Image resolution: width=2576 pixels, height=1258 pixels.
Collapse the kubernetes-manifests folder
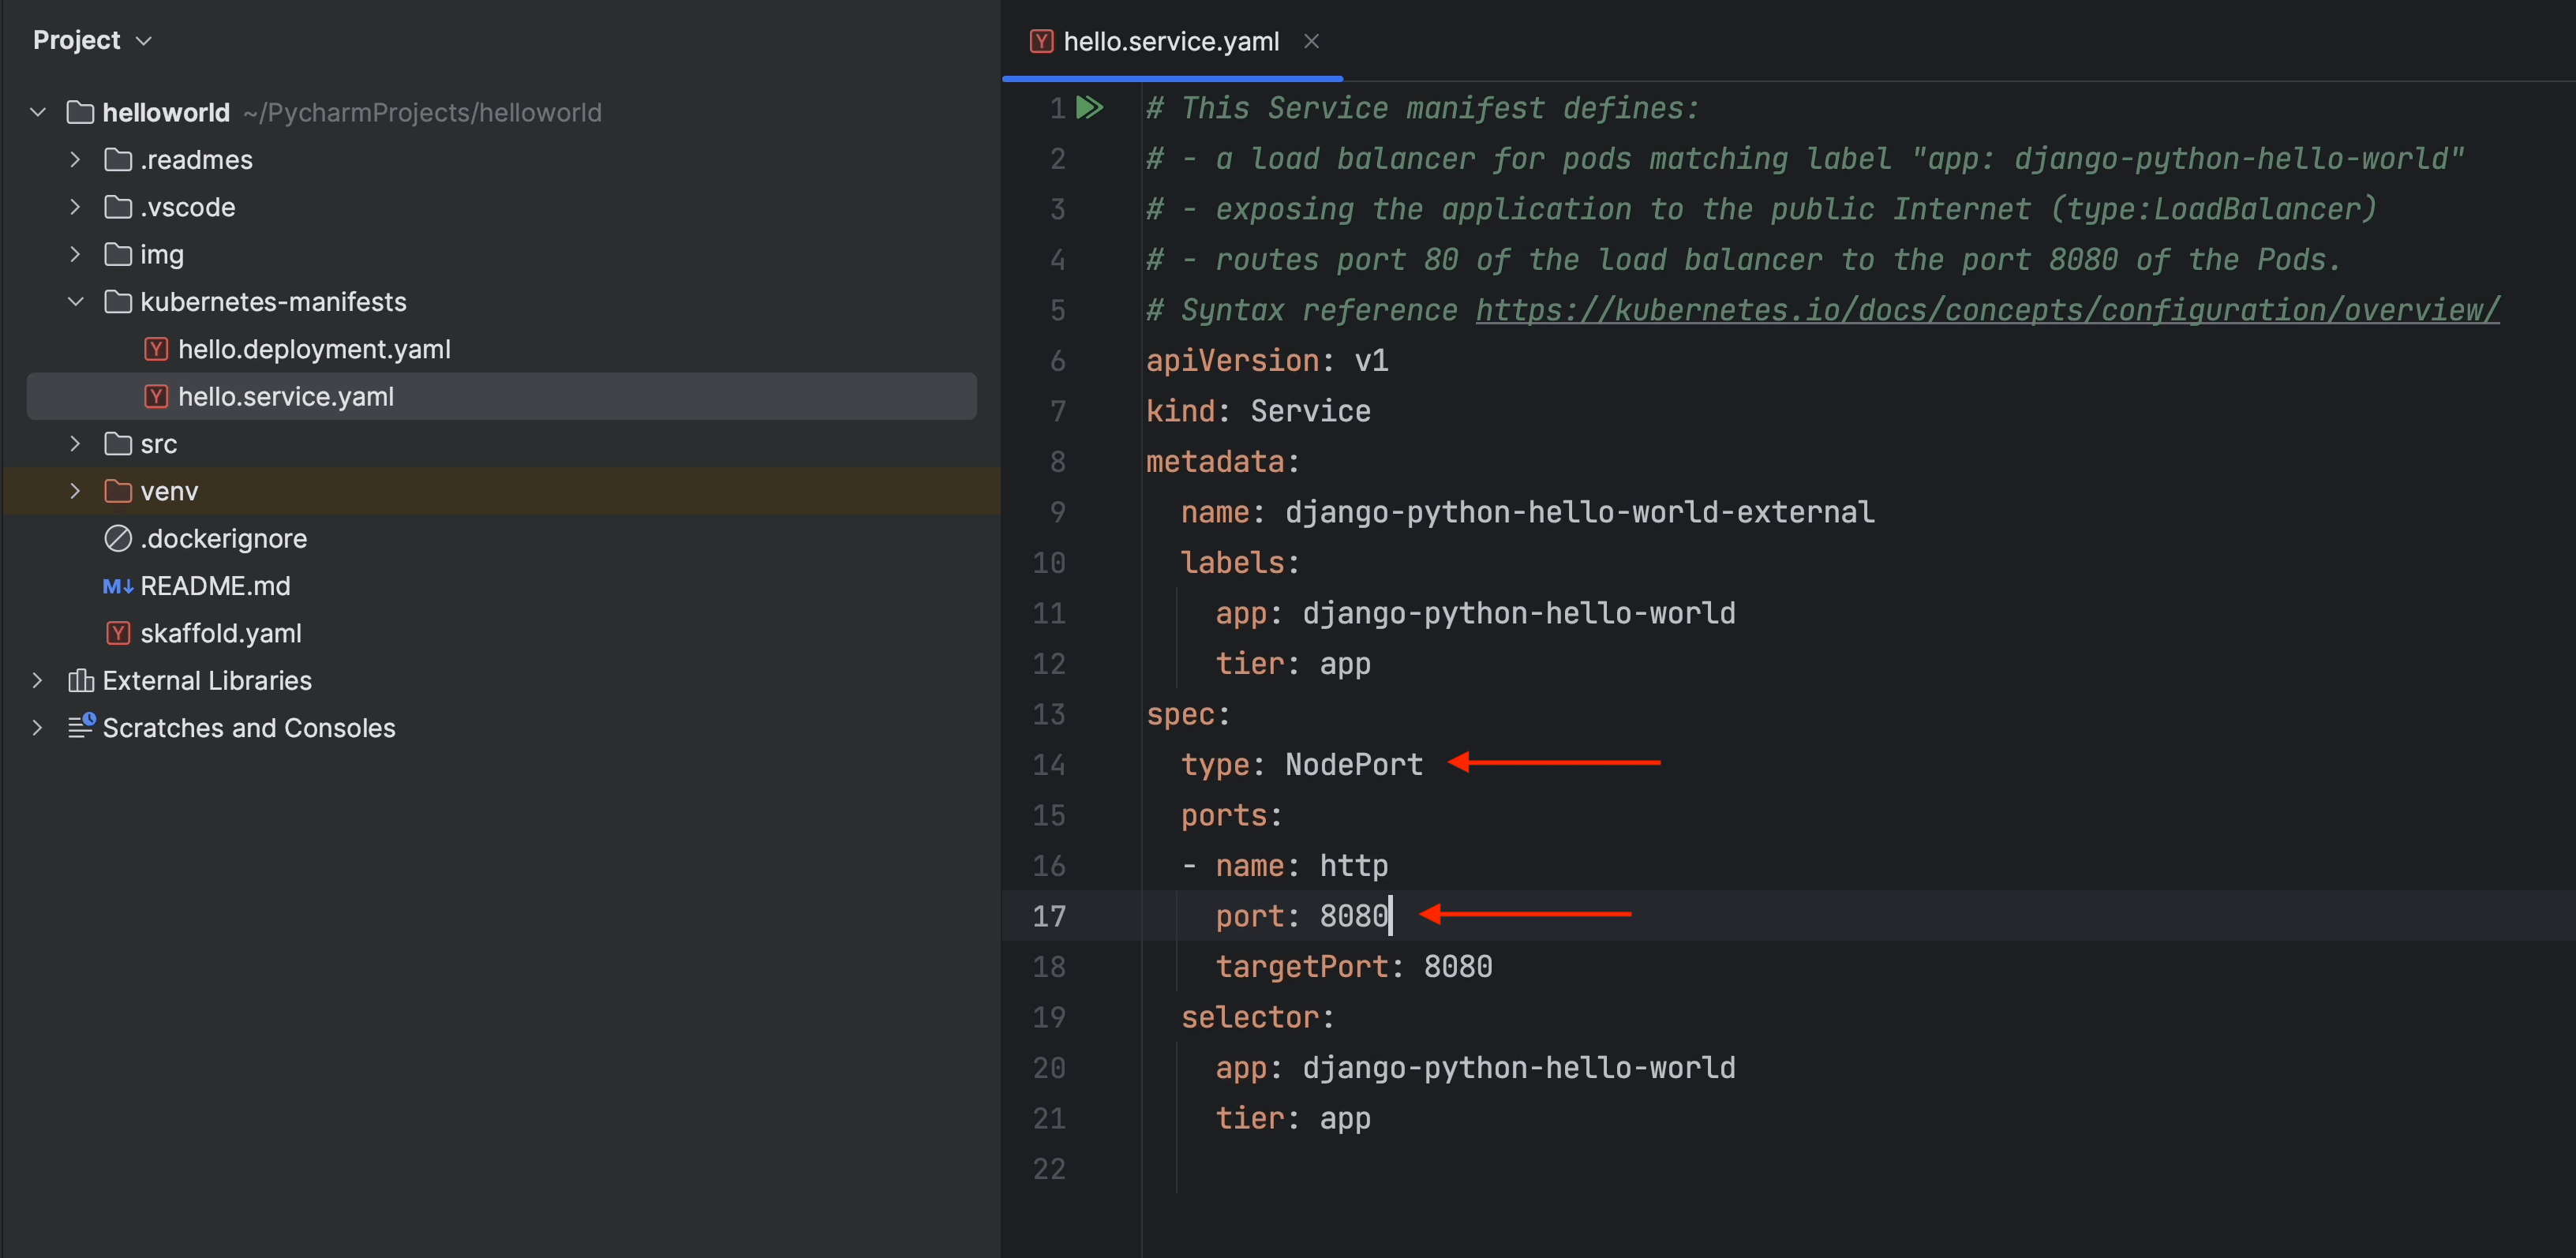coord(75,302)
